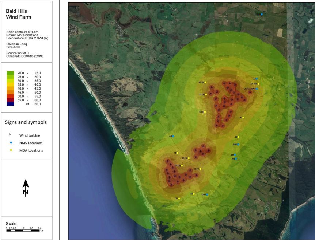This screenshot has height=240, width=315.
Task: Select the yellow B (T) marker
Action: pos(200,169)
